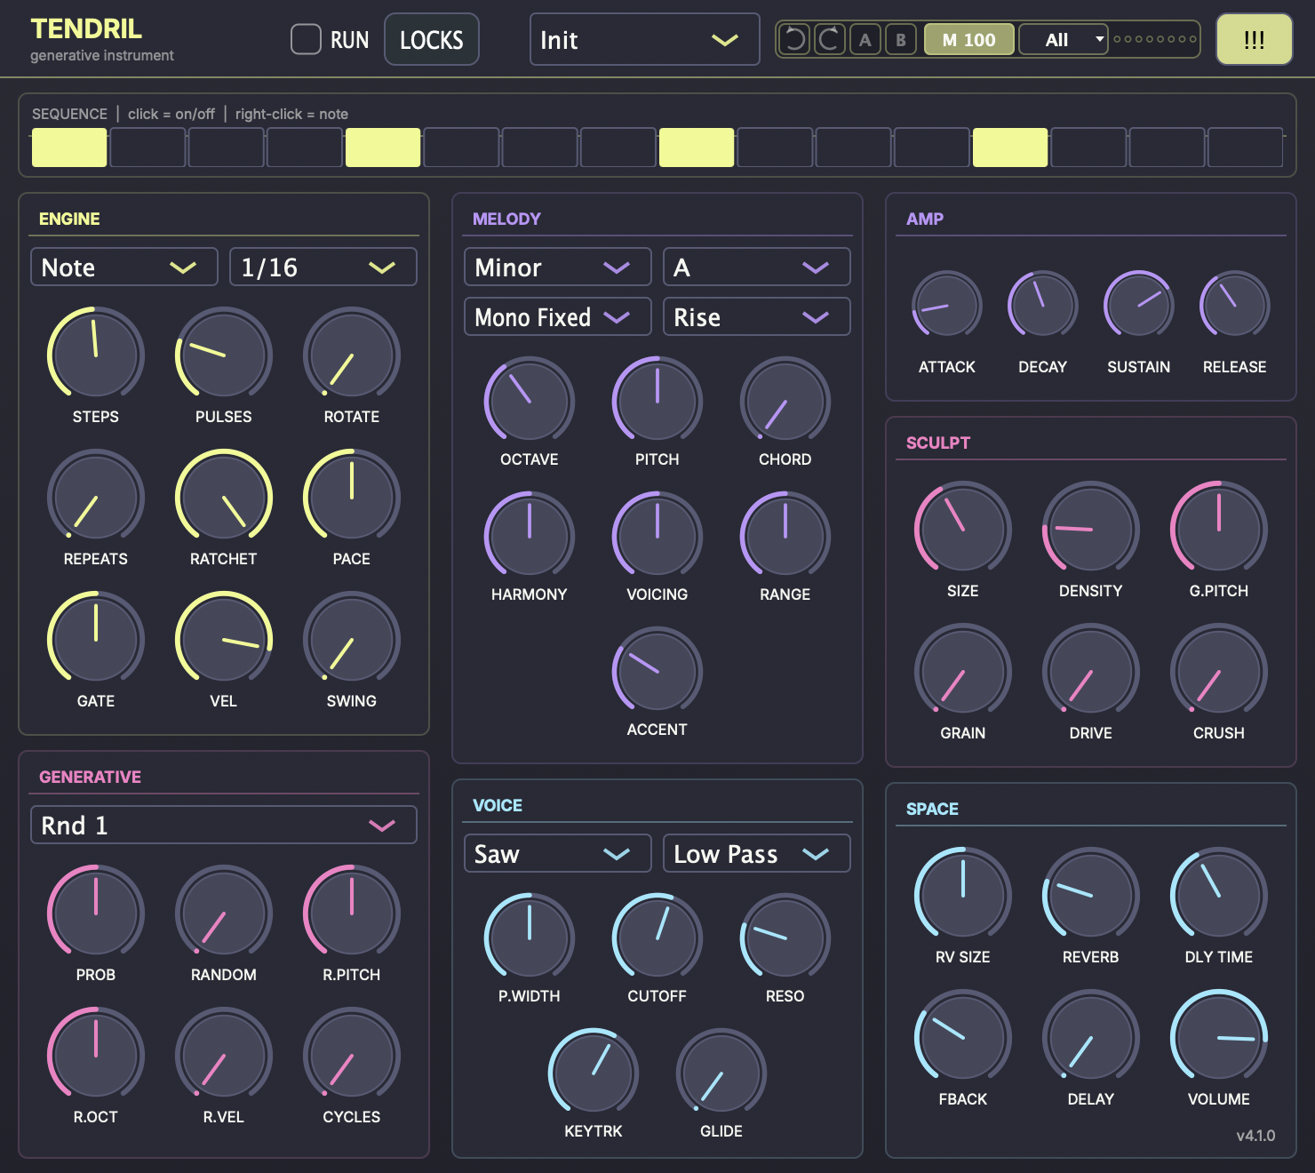1315x1173 pixels.
Task: Click the CUTOFF knob
Action: point(657,938)
